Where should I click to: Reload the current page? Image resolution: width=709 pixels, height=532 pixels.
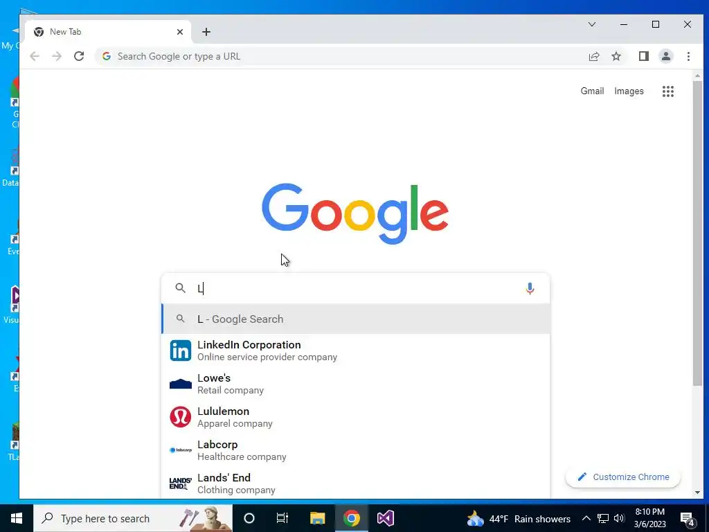point(79,56)
